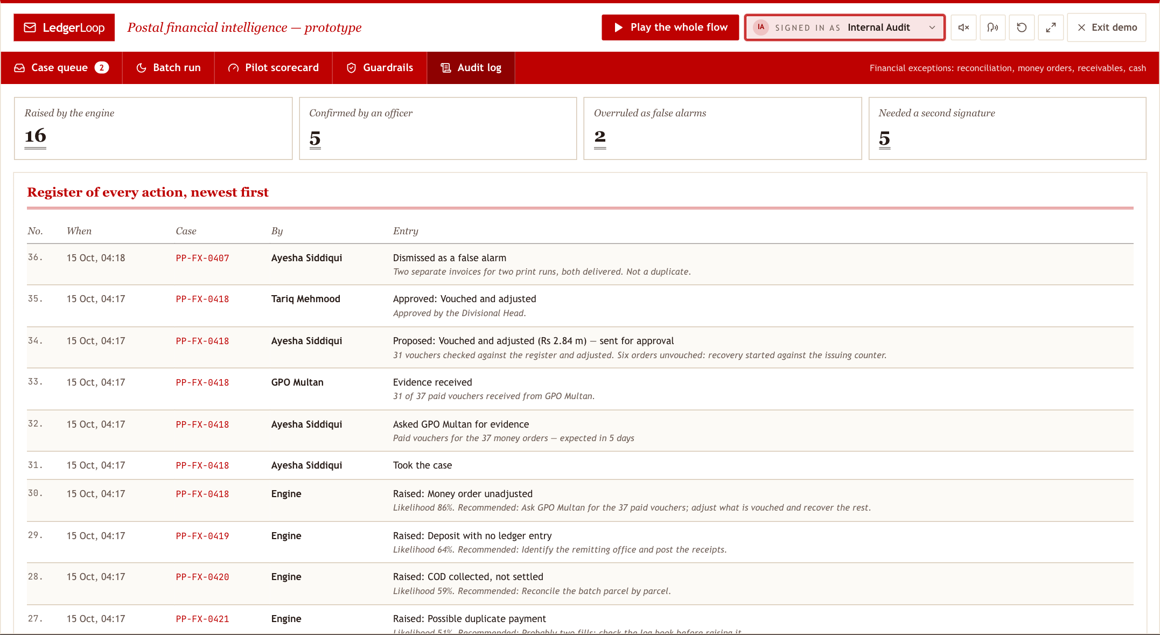The width and height of the screenshot is (1160, 635).
Task: Click the Internal Audit 'IA' avatar
Action: tap(761, 27)
